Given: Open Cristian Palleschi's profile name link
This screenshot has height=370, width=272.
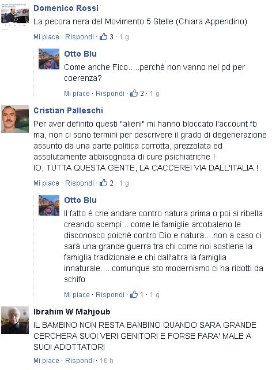Looking at the screenshot, I should tap(68, 110).
